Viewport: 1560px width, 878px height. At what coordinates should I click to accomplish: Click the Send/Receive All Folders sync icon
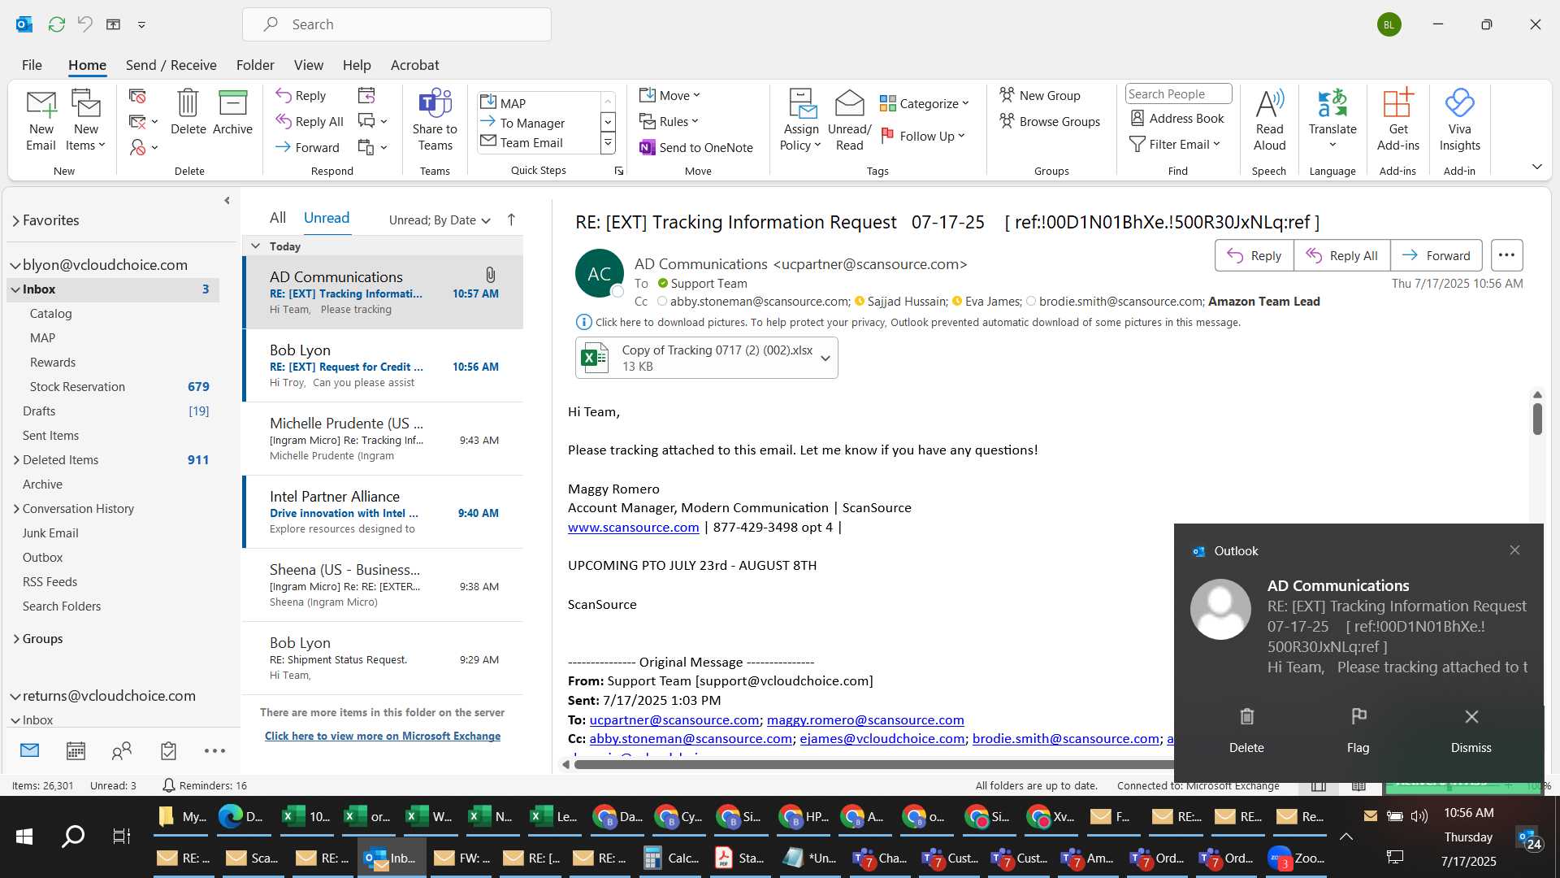(x=56, y=24)
